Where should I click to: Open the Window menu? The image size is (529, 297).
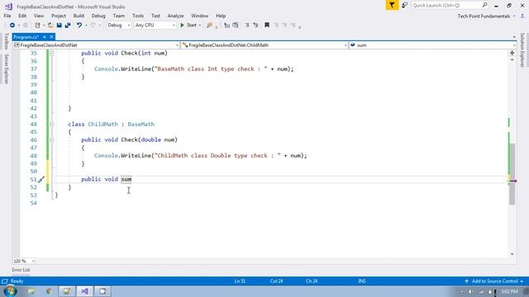199,16
